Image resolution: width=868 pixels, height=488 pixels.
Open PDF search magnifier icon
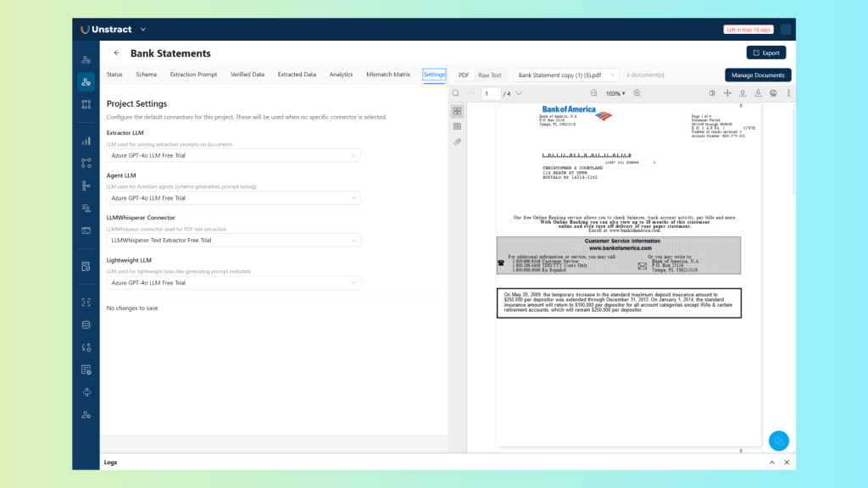point(456,93)
